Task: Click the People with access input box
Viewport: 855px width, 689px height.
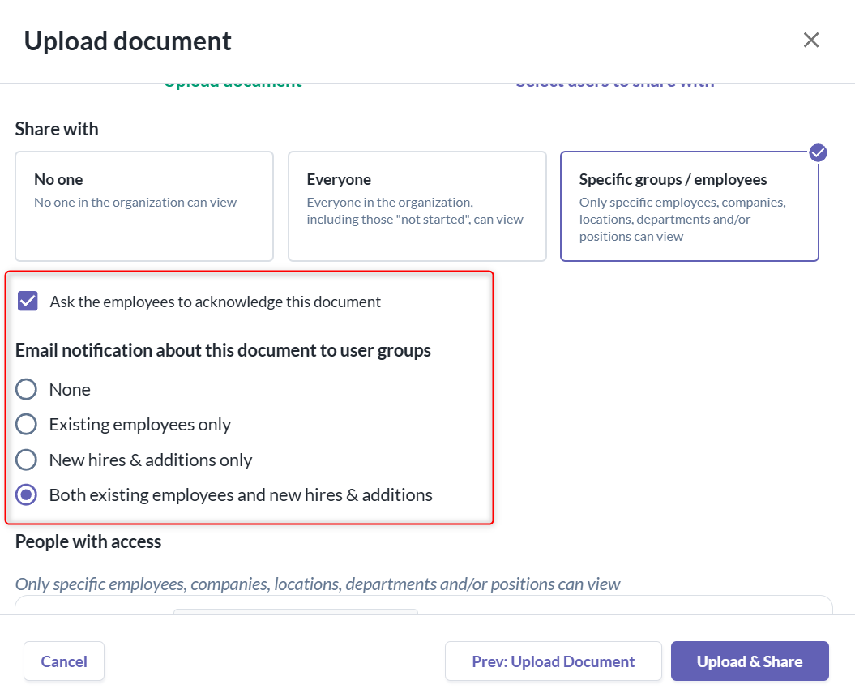Action: pos(424,606)
